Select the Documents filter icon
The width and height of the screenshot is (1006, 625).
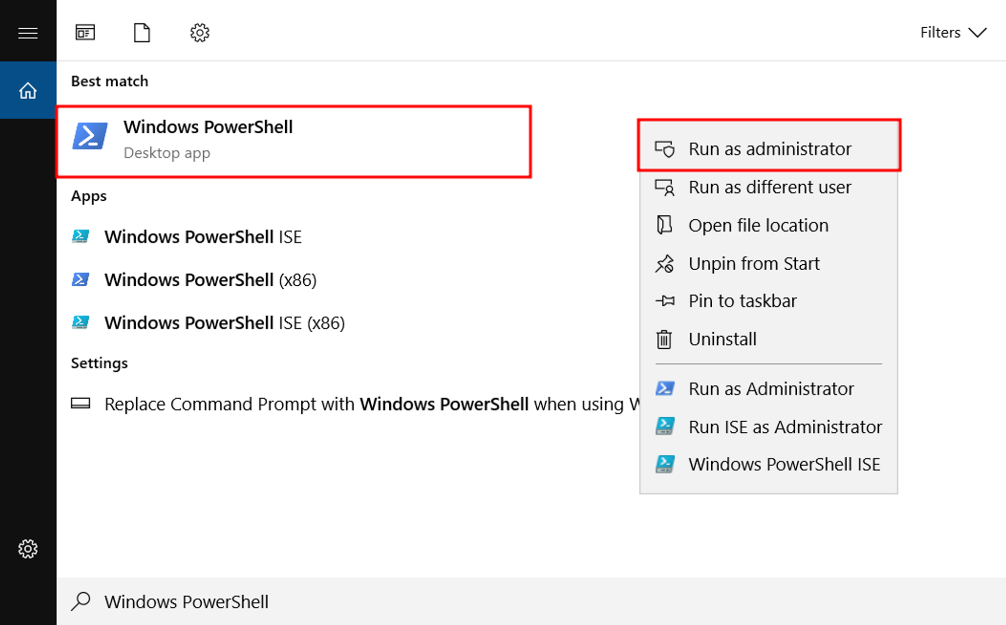(142, 33)
